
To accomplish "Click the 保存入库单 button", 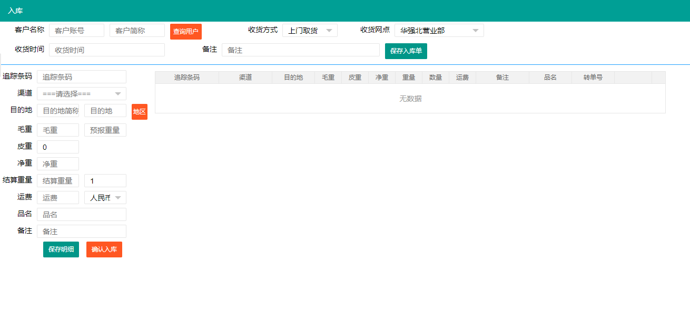I will [x=406, y=51].
